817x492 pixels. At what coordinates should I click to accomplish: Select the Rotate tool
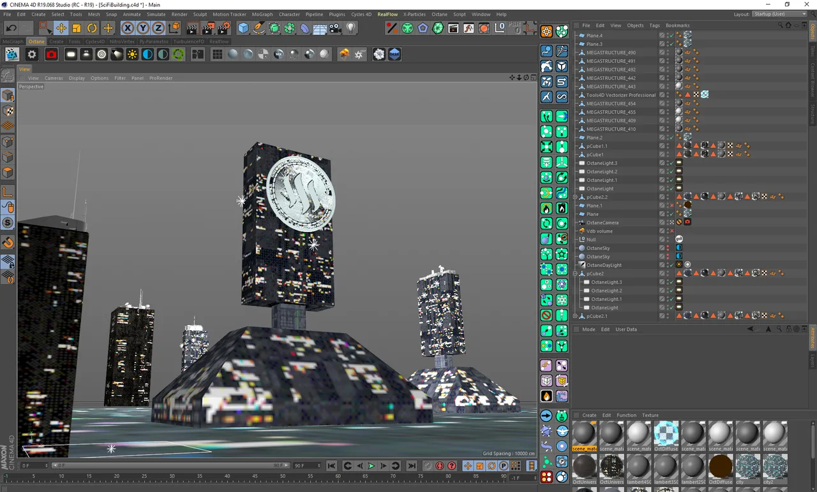coord(92,28)
